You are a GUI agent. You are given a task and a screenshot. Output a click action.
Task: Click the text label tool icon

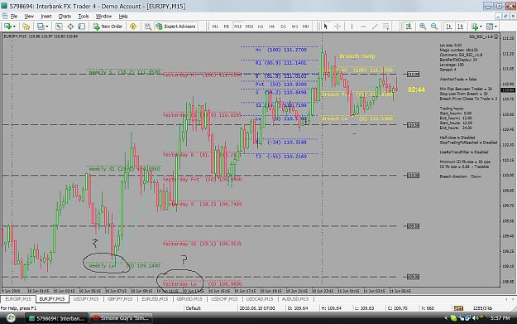(x=385, y=27)
